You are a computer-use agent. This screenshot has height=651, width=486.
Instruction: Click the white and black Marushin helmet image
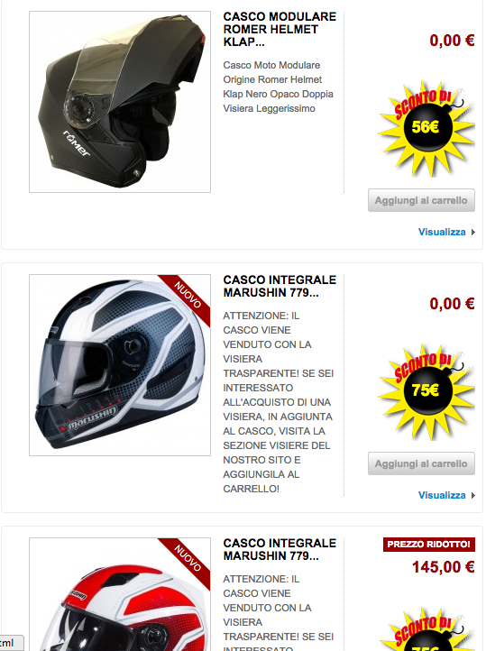pos(120,365)
